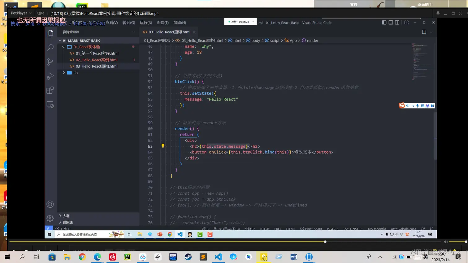Open the 帮助(H) menu
468x263 pixels.
click(x=180, y=23)
